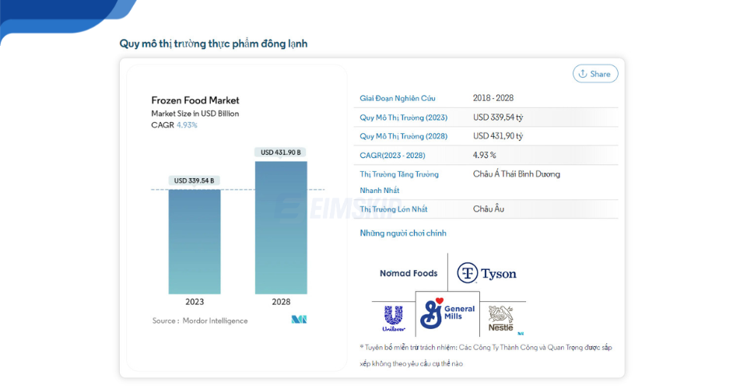
Task: Click 'Thị Trường Tăng Trưởng Nhanh Nhất' label
Action: (x=399, y=182)
